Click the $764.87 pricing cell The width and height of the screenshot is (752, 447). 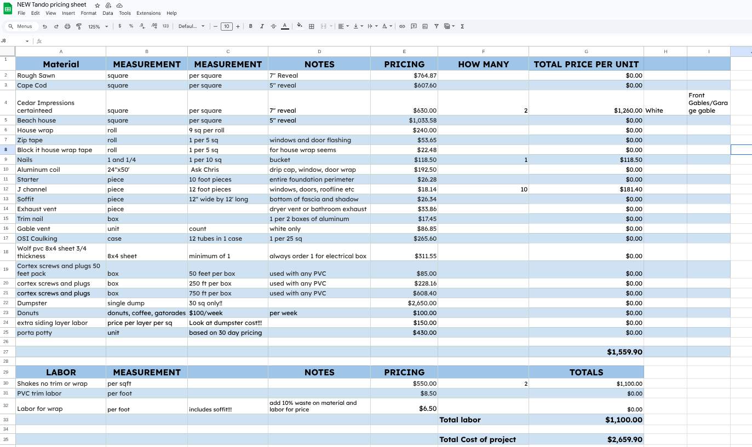(404, 76)
